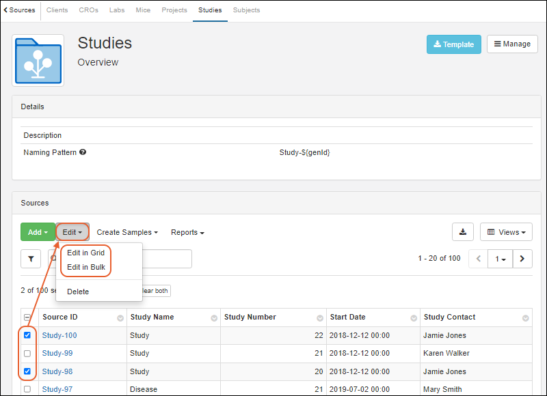Viewport: 547px width, 396px height.
Task: Open the Study-98 link
Action: pos(57,371)
